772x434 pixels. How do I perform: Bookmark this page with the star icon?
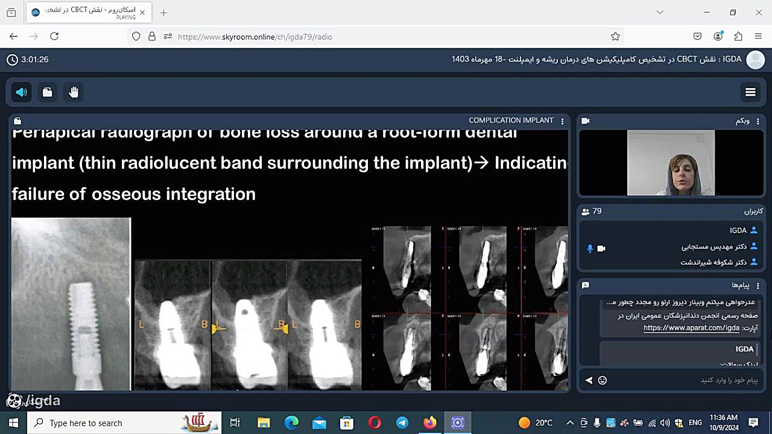615,37
